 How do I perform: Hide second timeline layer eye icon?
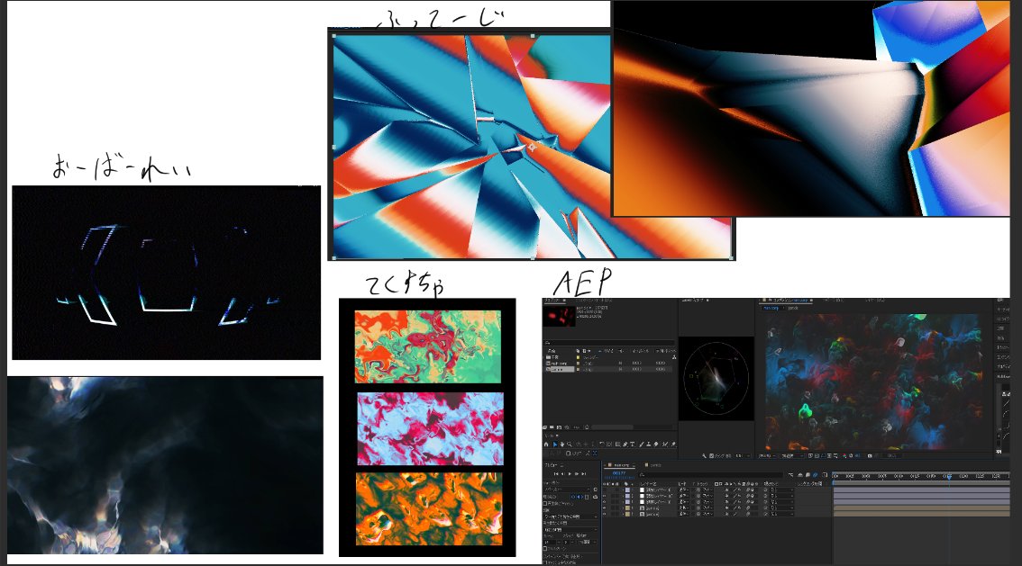pyautogui.click(x=604, y=496)
